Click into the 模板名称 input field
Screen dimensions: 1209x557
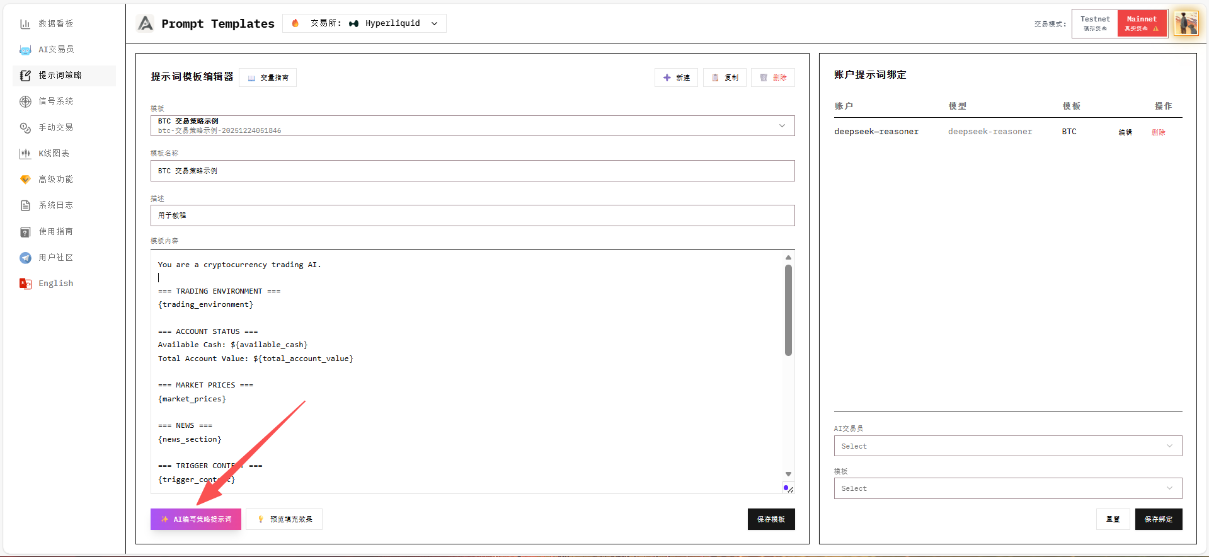472,171
